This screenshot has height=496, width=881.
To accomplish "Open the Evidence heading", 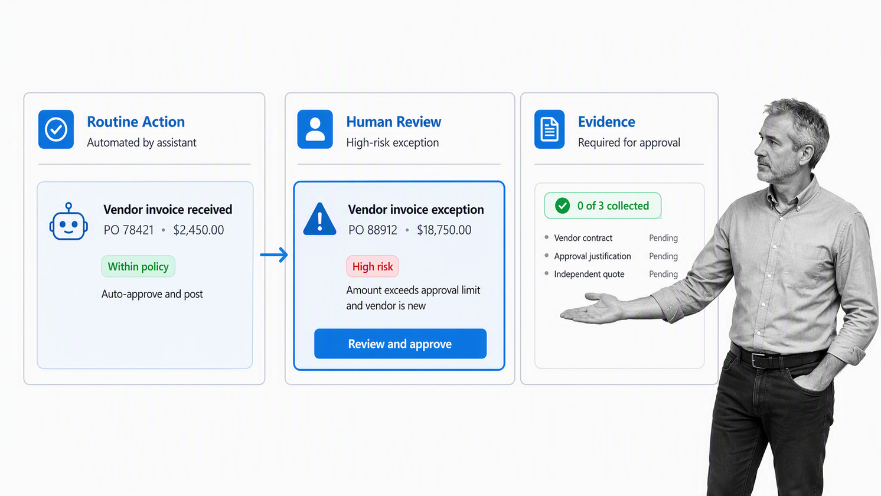I will 606,122.
